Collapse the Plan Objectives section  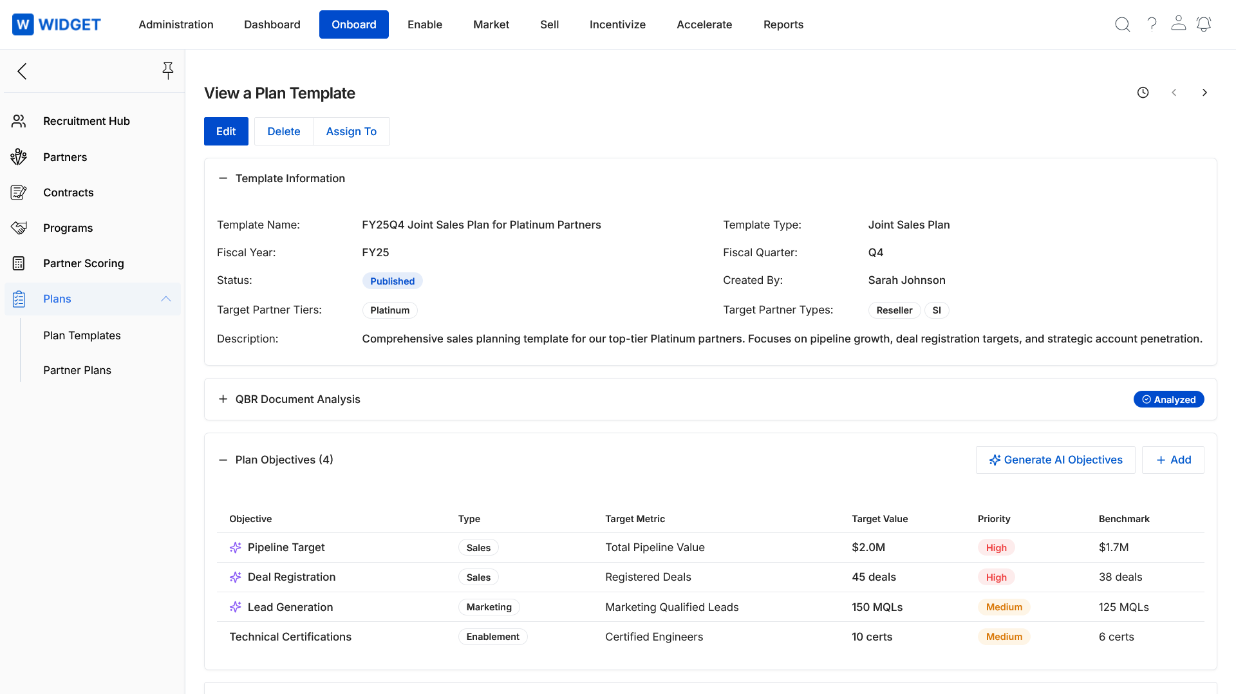pos(223,460)
